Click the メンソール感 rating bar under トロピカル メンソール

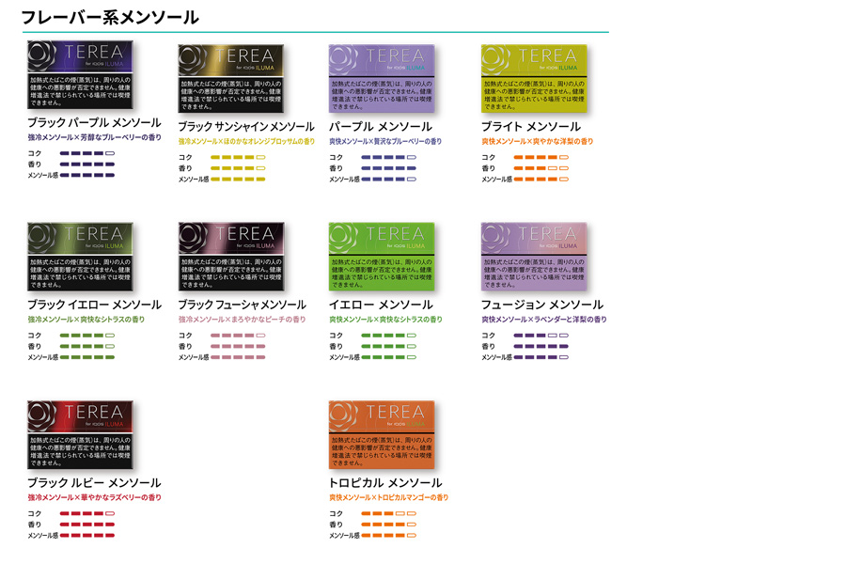[388, 536]
